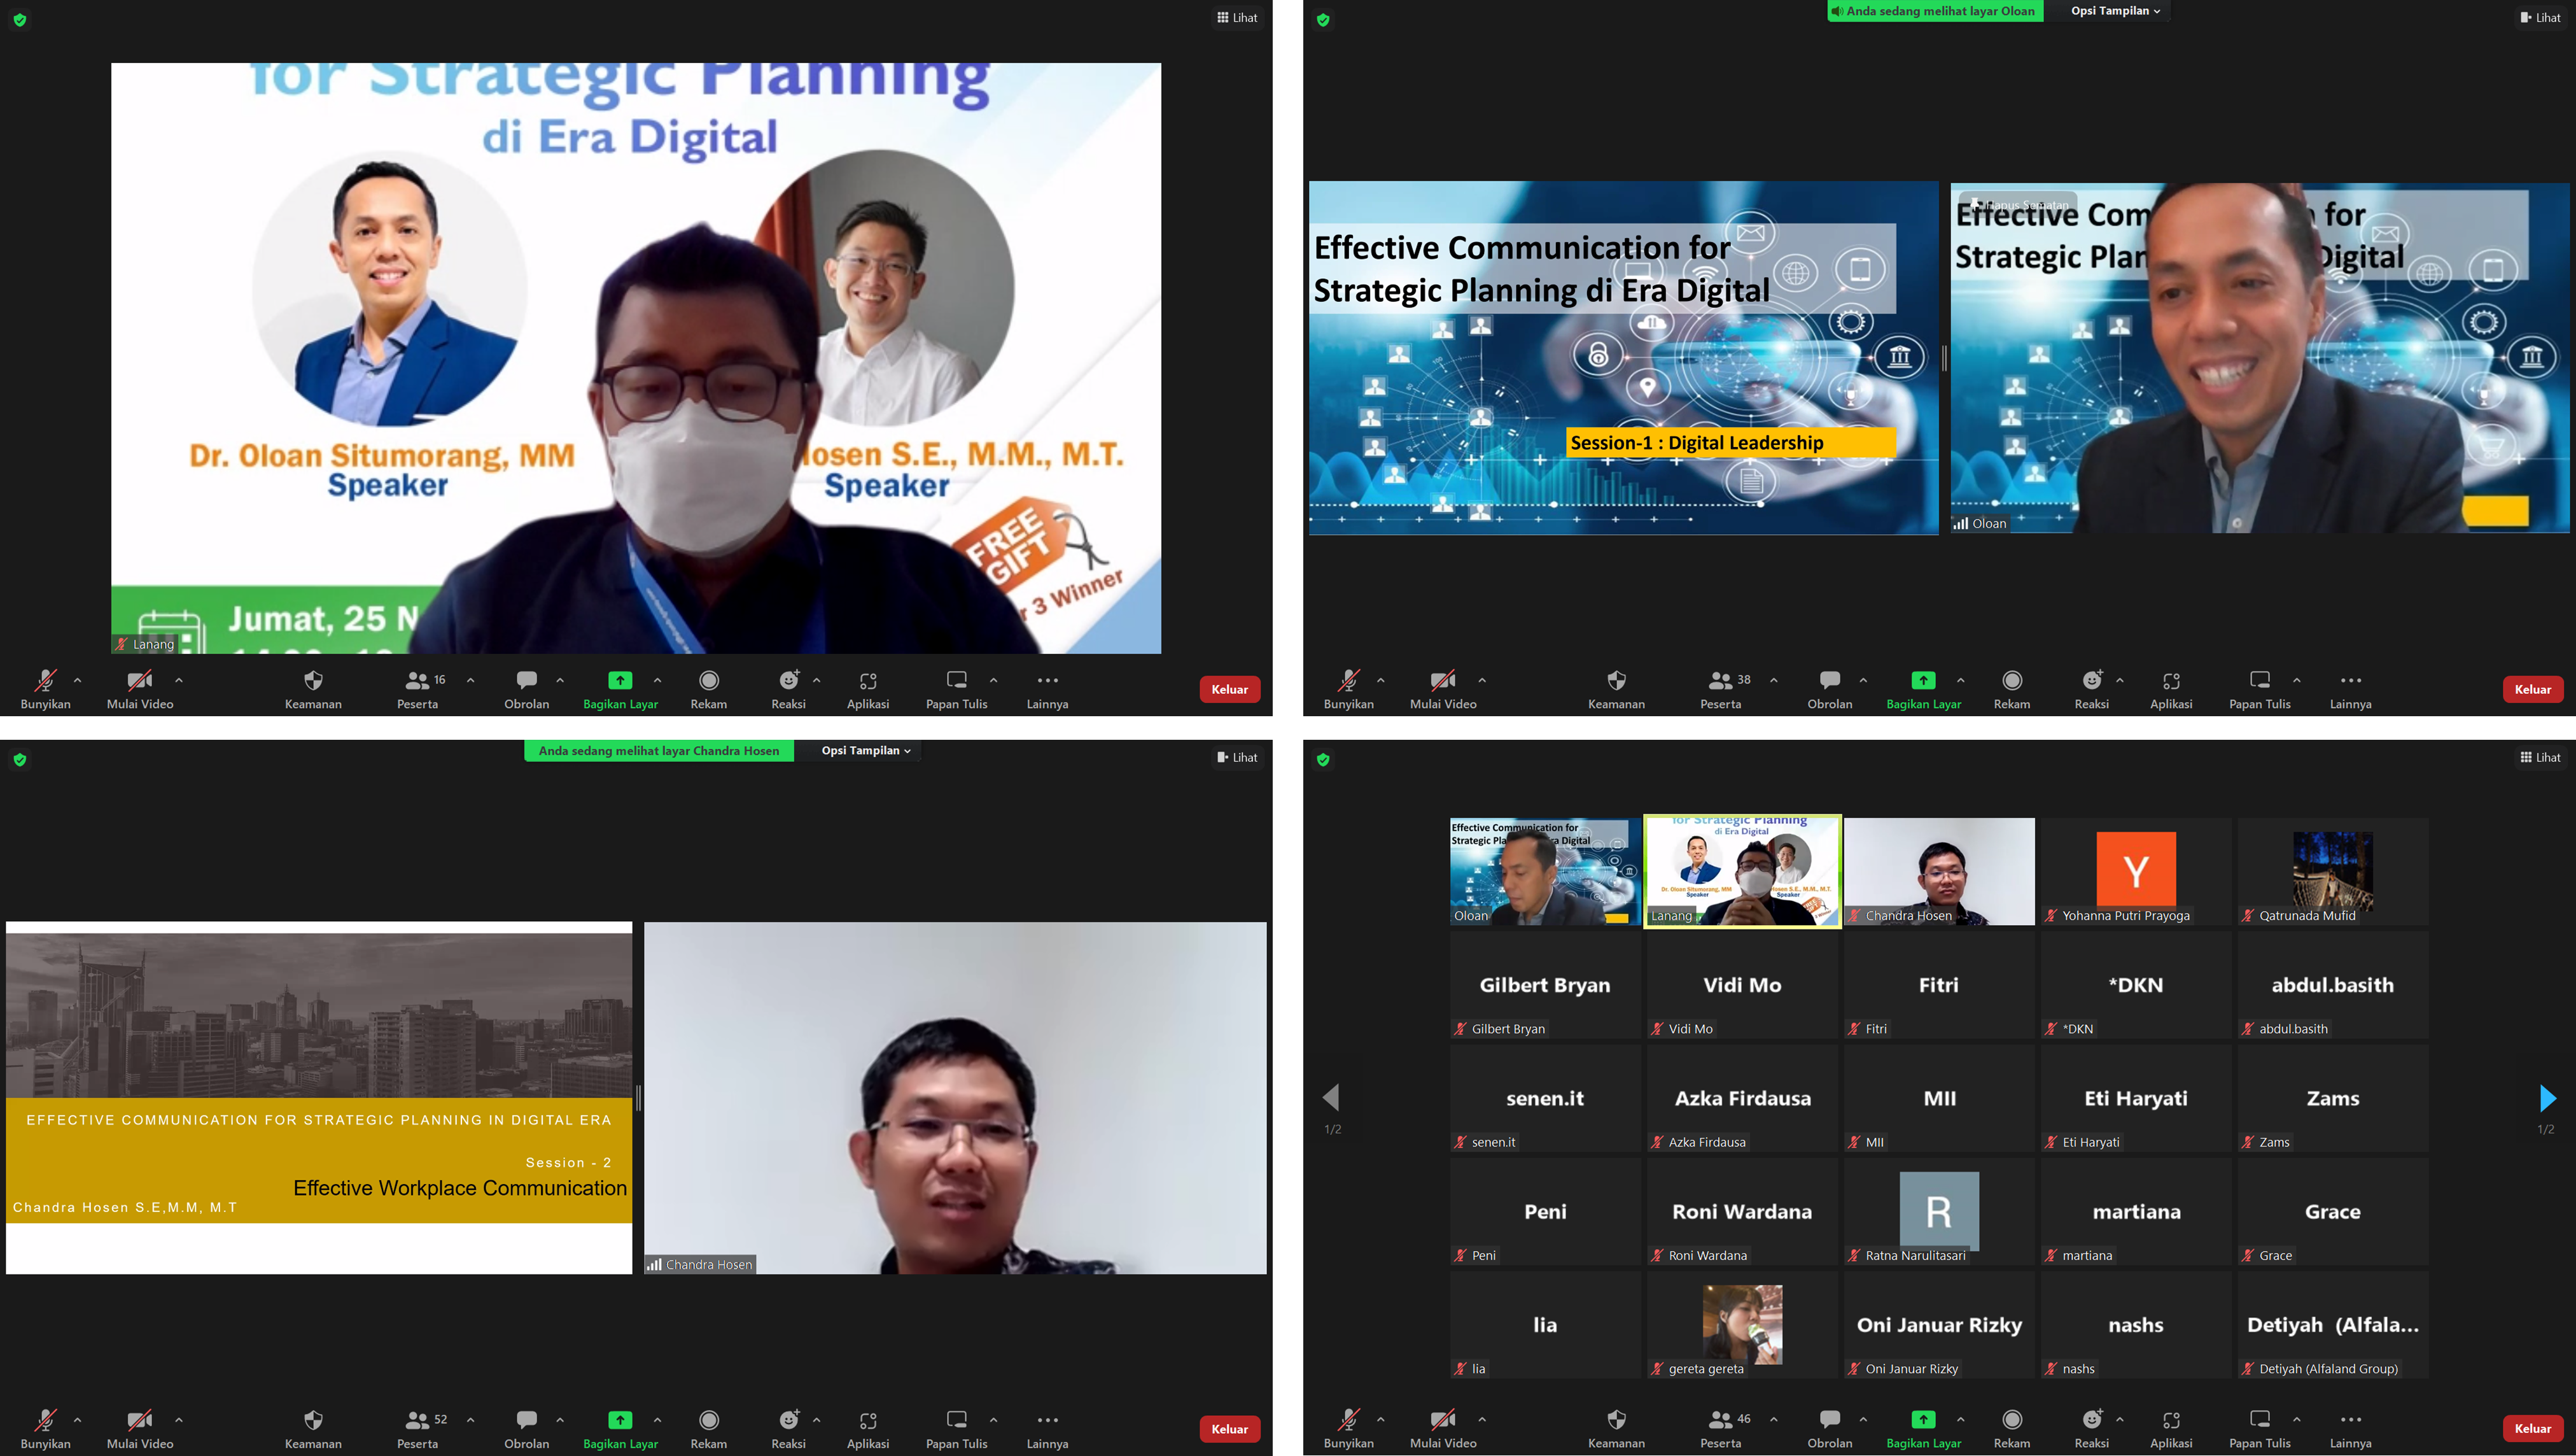Viewport: 2576px width, 1456px height.
Task: Toggle Mulai Video in the 16-participant window
Action: [140, 689]
